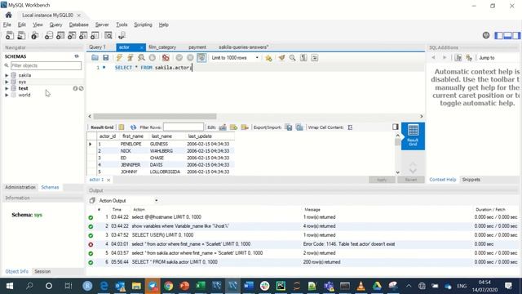Expand the sys schema

[7, 82]
